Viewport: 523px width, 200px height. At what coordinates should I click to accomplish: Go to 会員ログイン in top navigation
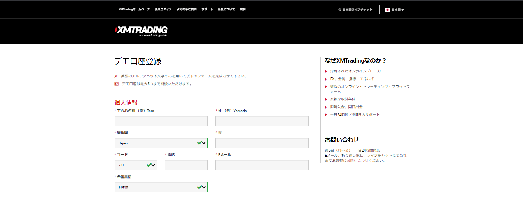163,9
